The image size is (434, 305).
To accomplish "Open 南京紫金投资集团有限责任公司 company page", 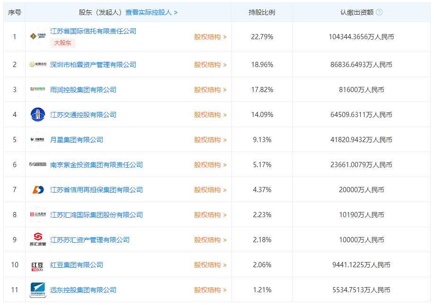I will click(96, 165).
